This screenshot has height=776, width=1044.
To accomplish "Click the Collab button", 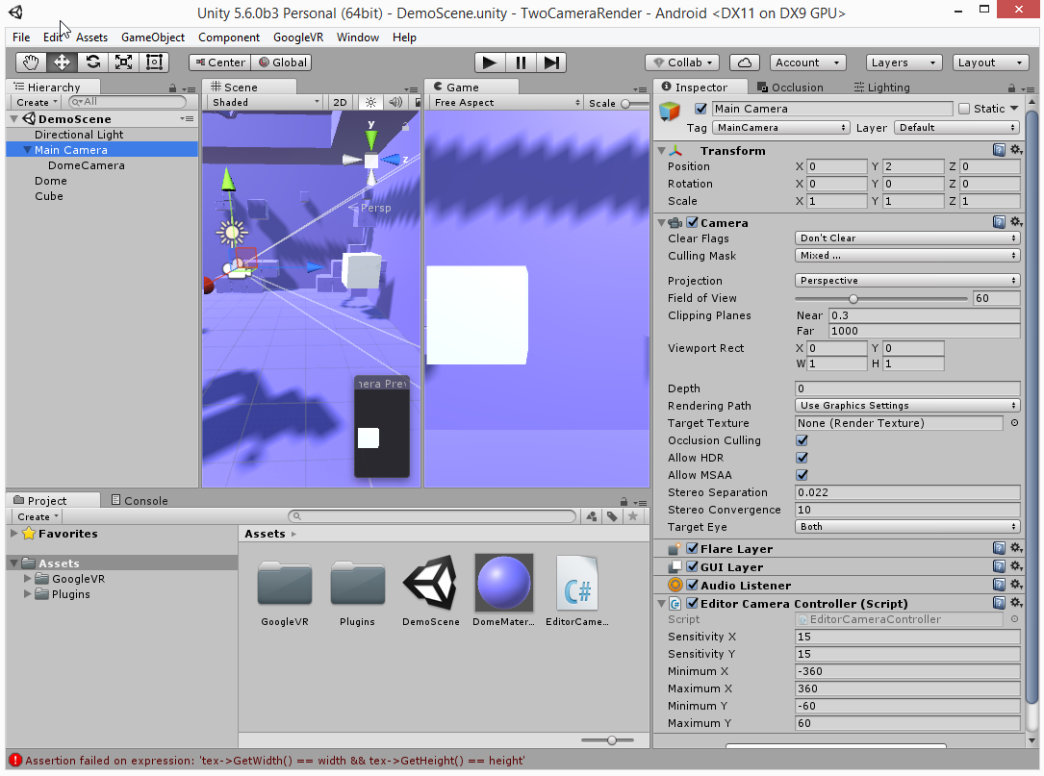I will click(x=682, y=63).
